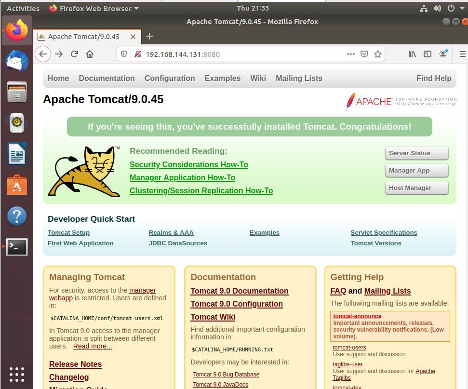Save page to Pocket
This screenshot has height=389, width=468.
tap(364, 54)
